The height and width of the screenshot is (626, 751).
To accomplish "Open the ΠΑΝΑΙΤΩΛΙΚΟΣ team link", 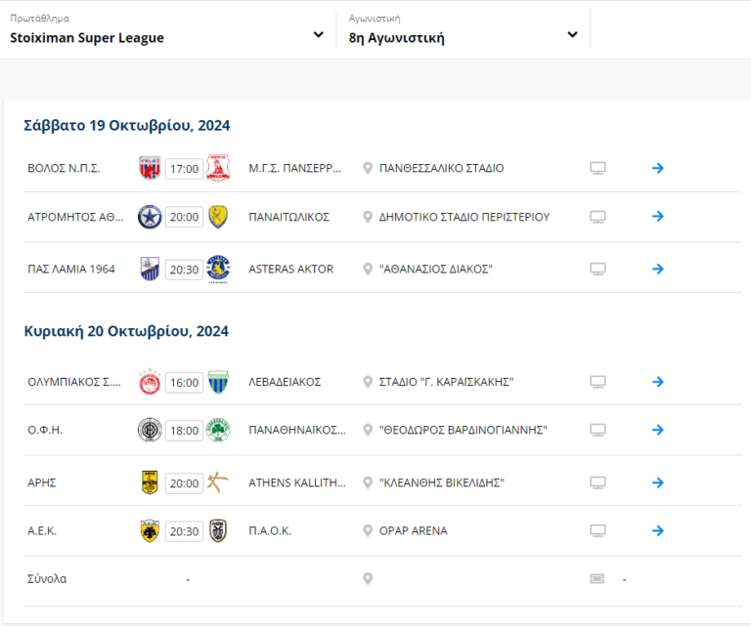I will point(289,217).
